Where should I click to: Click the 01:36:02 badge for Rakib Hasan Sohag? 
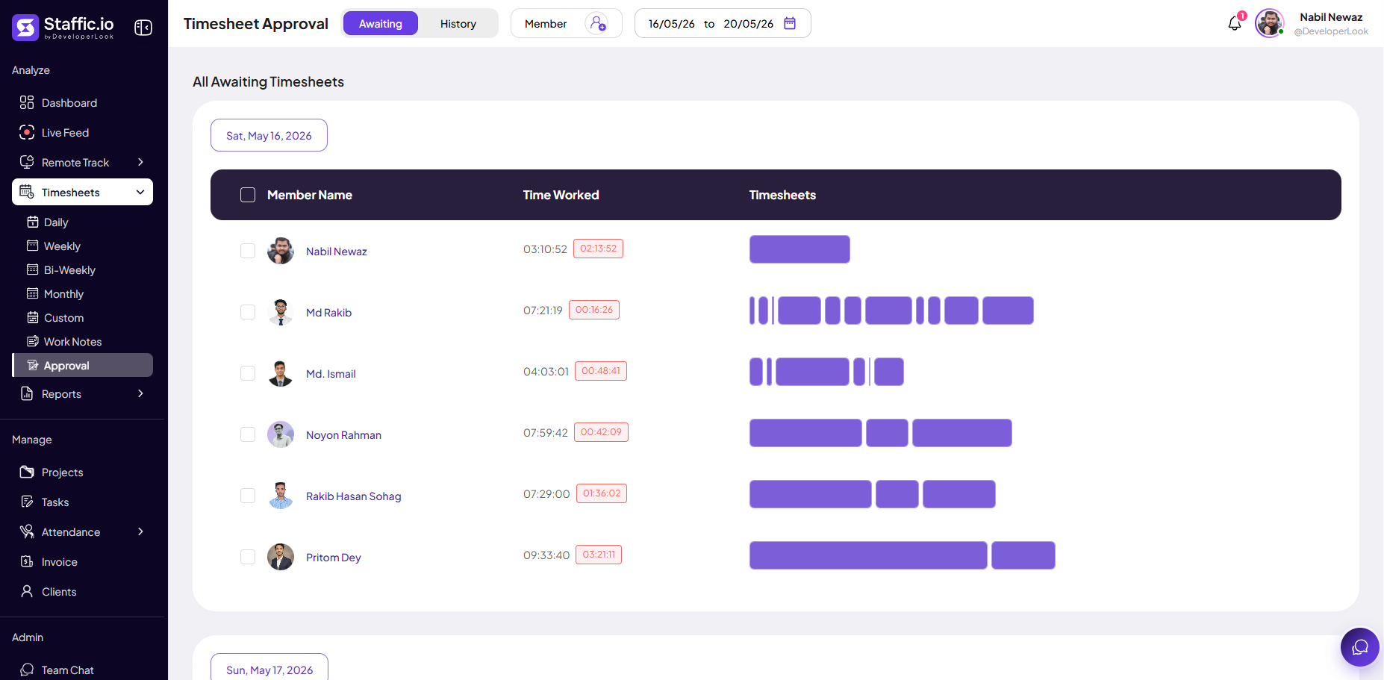pyautogui.click(x=602, y=493)
